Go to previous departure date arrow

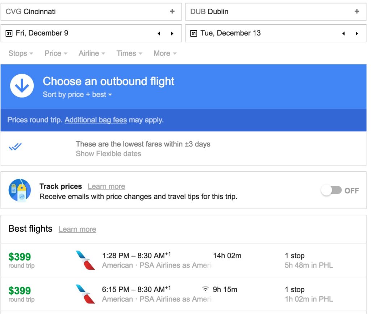159,33
